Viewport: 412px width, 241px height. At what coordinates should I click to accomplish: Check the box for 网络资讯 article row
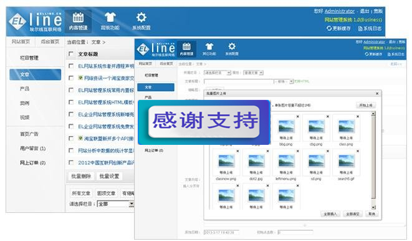tap(71, 78)
